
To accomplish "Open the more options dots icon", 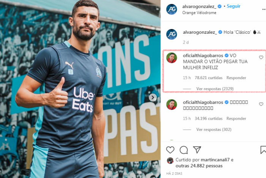I will click(264, 9).
